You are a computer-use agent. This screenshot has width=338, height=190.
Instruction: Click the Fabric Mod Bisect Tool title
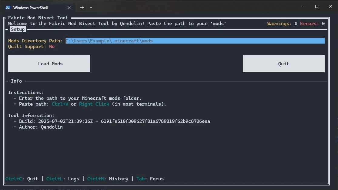click(x=38, y=18)
